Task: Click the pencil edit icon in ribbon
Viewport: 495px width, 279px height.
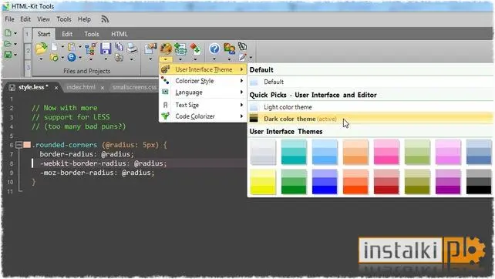Action: tap(242, 57)
